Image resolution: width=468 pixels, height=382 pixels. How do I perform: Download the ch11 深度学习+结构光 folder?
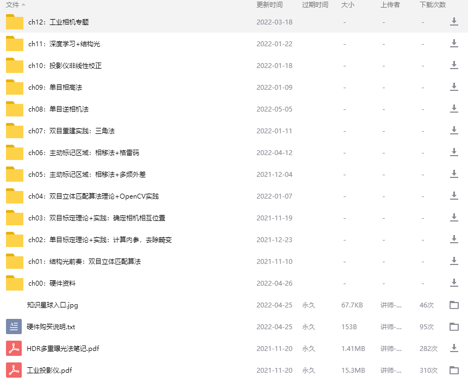pos(454,44)
